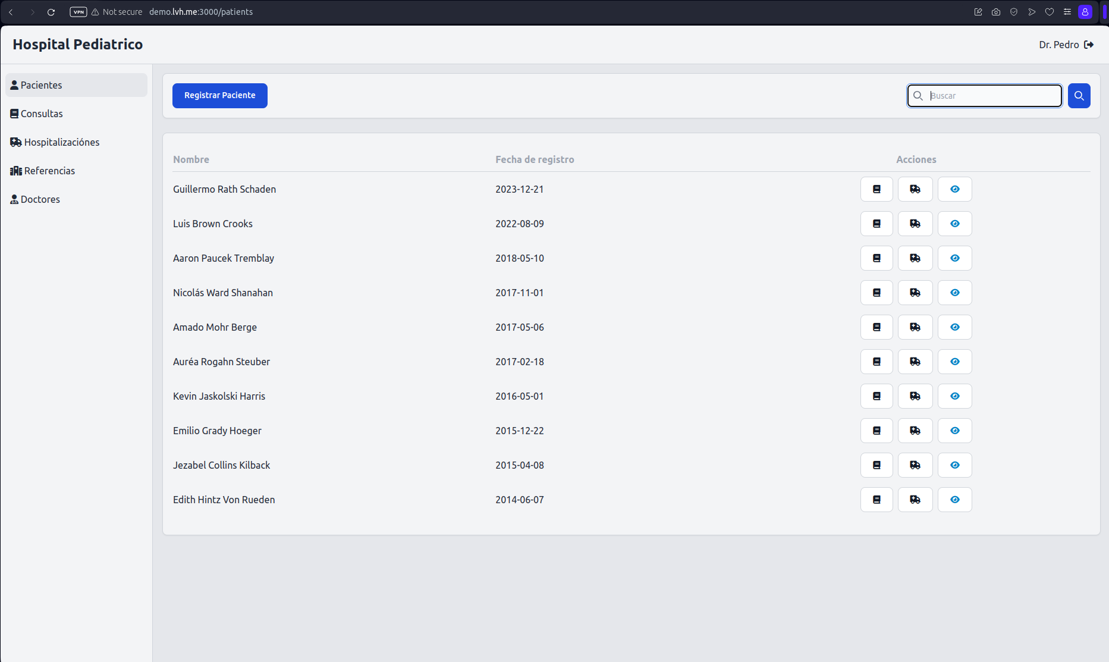The image size is (1109, 662).
Task: Click the date 2022-08-09
Action: (520, 224)
